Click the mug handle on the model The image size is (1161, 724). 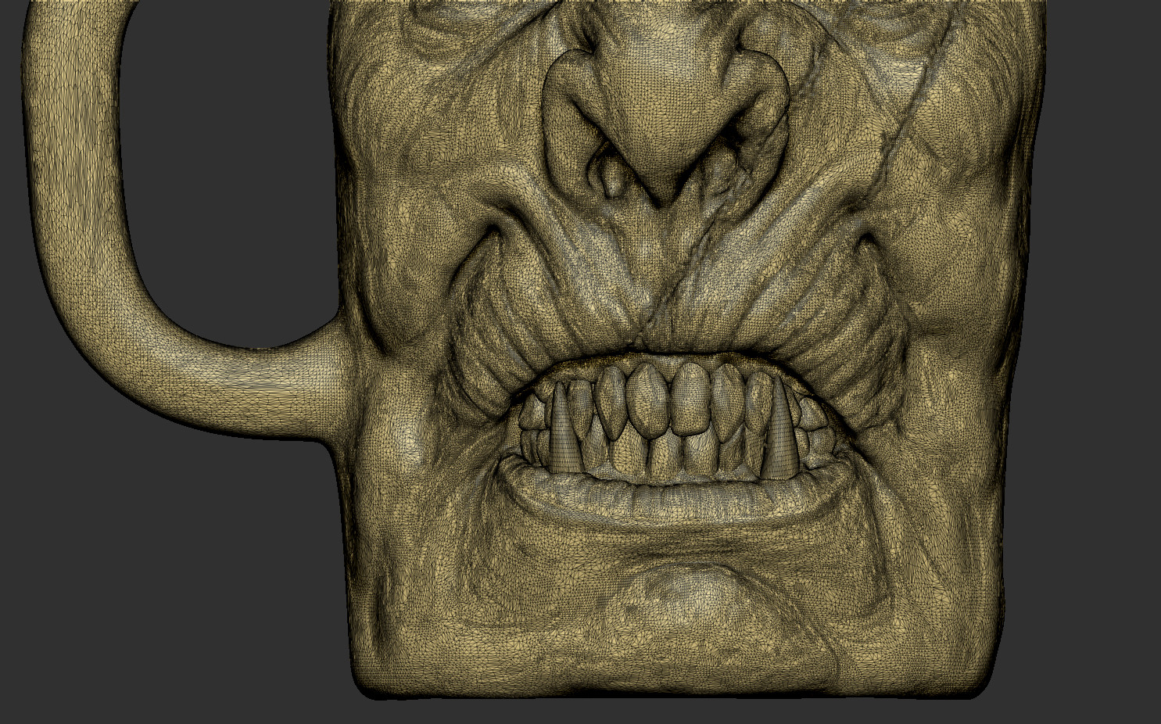pyautogui.click(x=86, y=235)
